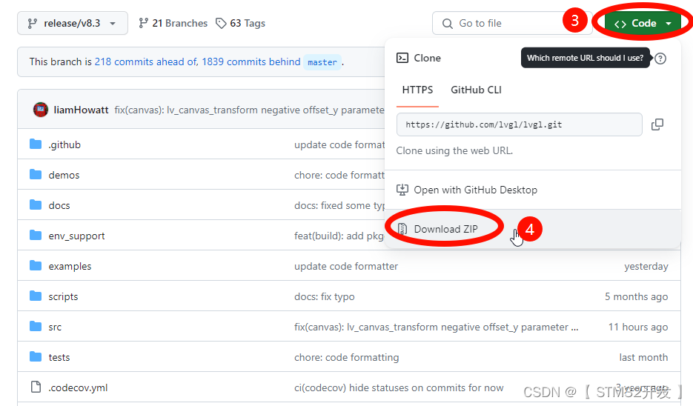
Task: Click the Clone terminal icon
Action: (x=402, y=58)
